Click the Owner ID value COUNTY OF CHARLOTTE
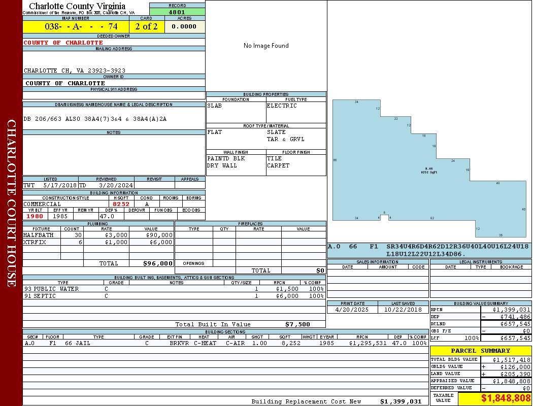This screenshot has width=533, height=406. point(65,83)
